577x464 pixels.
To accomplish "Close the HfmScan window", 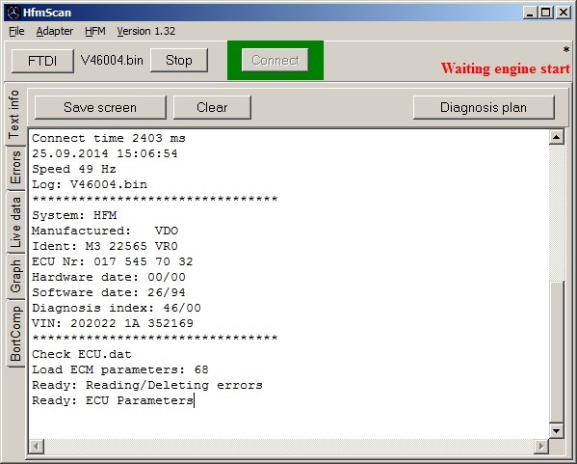I will [x=564, y=13].
